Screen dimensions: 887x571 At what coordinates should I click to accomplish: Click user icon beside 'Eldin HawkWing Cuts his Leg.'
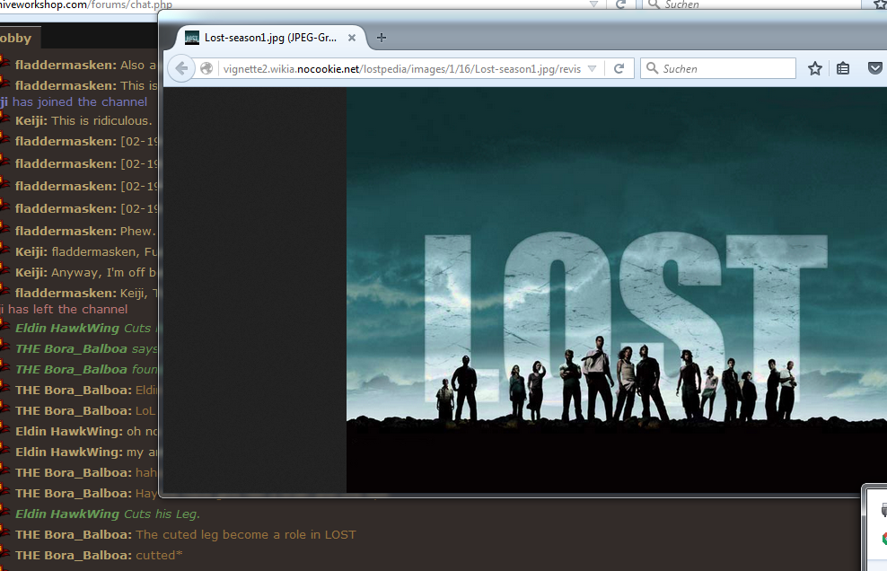click(x=4, y=511)
